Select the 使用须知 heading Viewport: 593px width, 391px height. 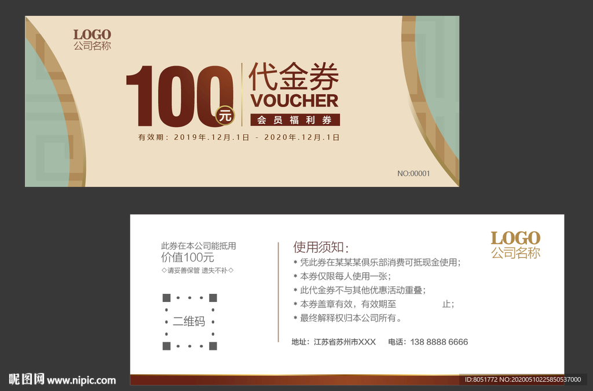click(321, 248)
